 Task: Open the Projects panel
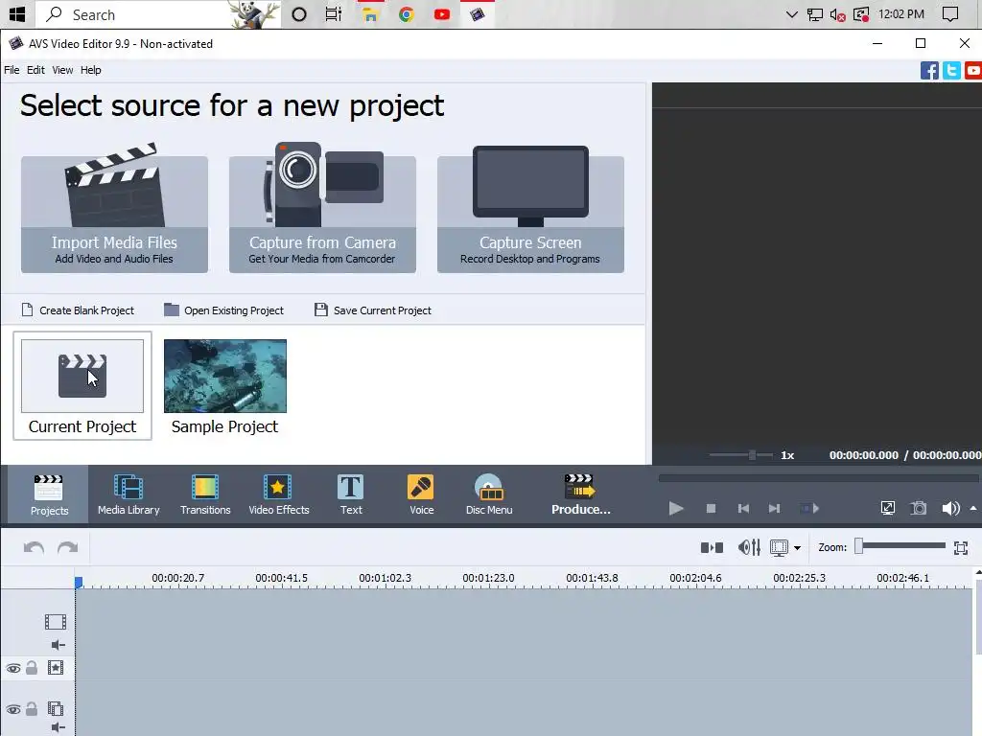click(49, 494)
